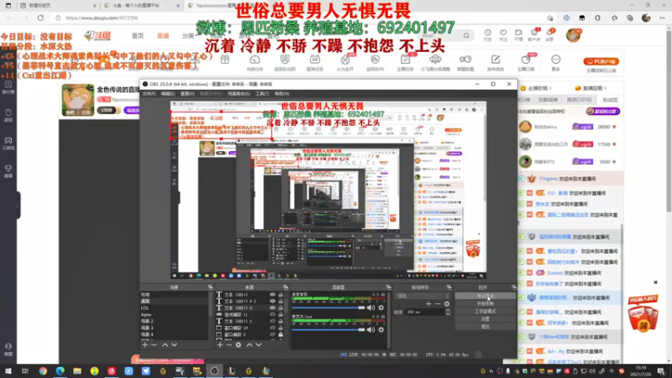
Task: Remove selected scene with the minus icon
Action: 155,344
